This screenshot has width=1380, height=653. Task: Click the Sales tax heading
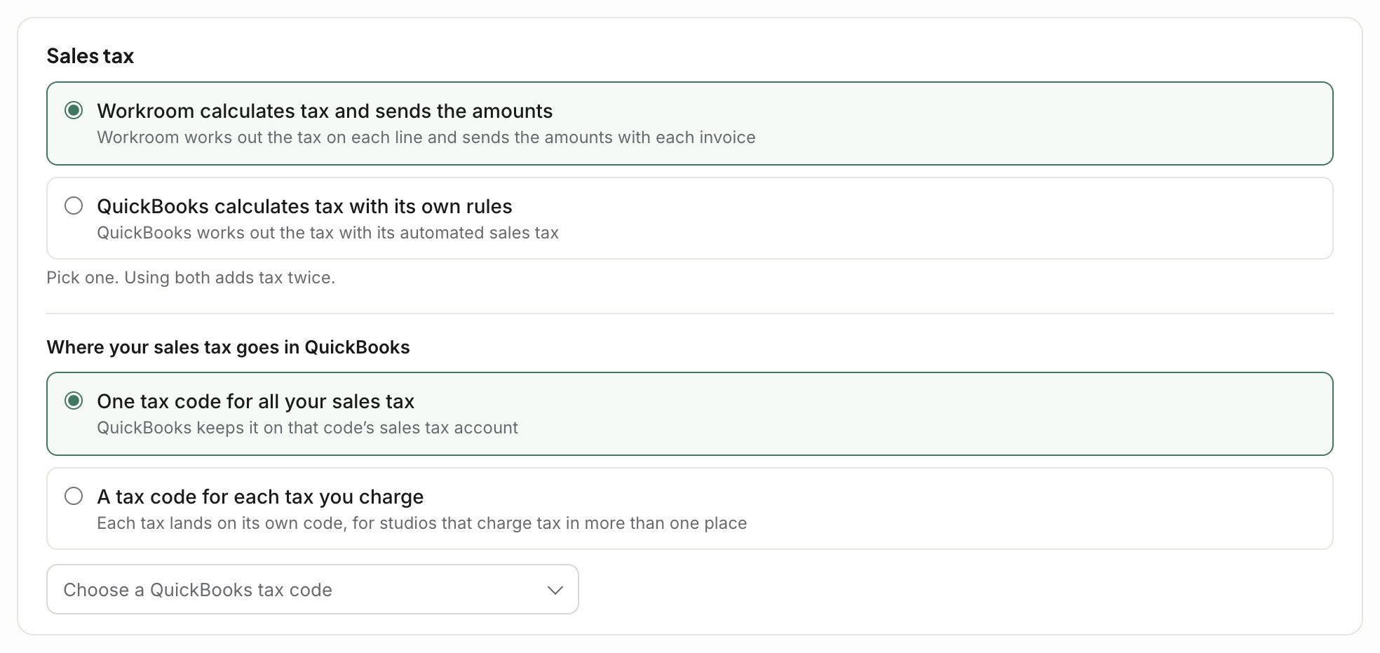pos(90,56)
